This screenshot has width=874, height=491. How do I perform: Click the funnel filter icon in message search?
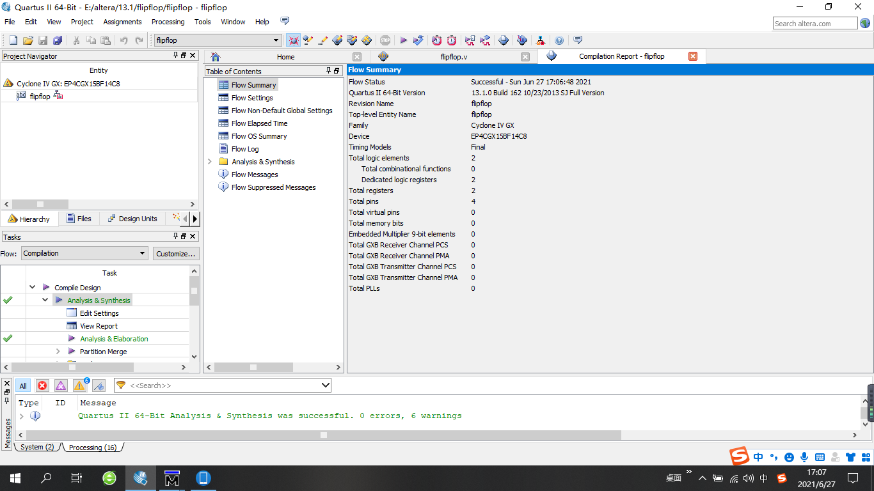pyautogui.click(x=121, y=386)
